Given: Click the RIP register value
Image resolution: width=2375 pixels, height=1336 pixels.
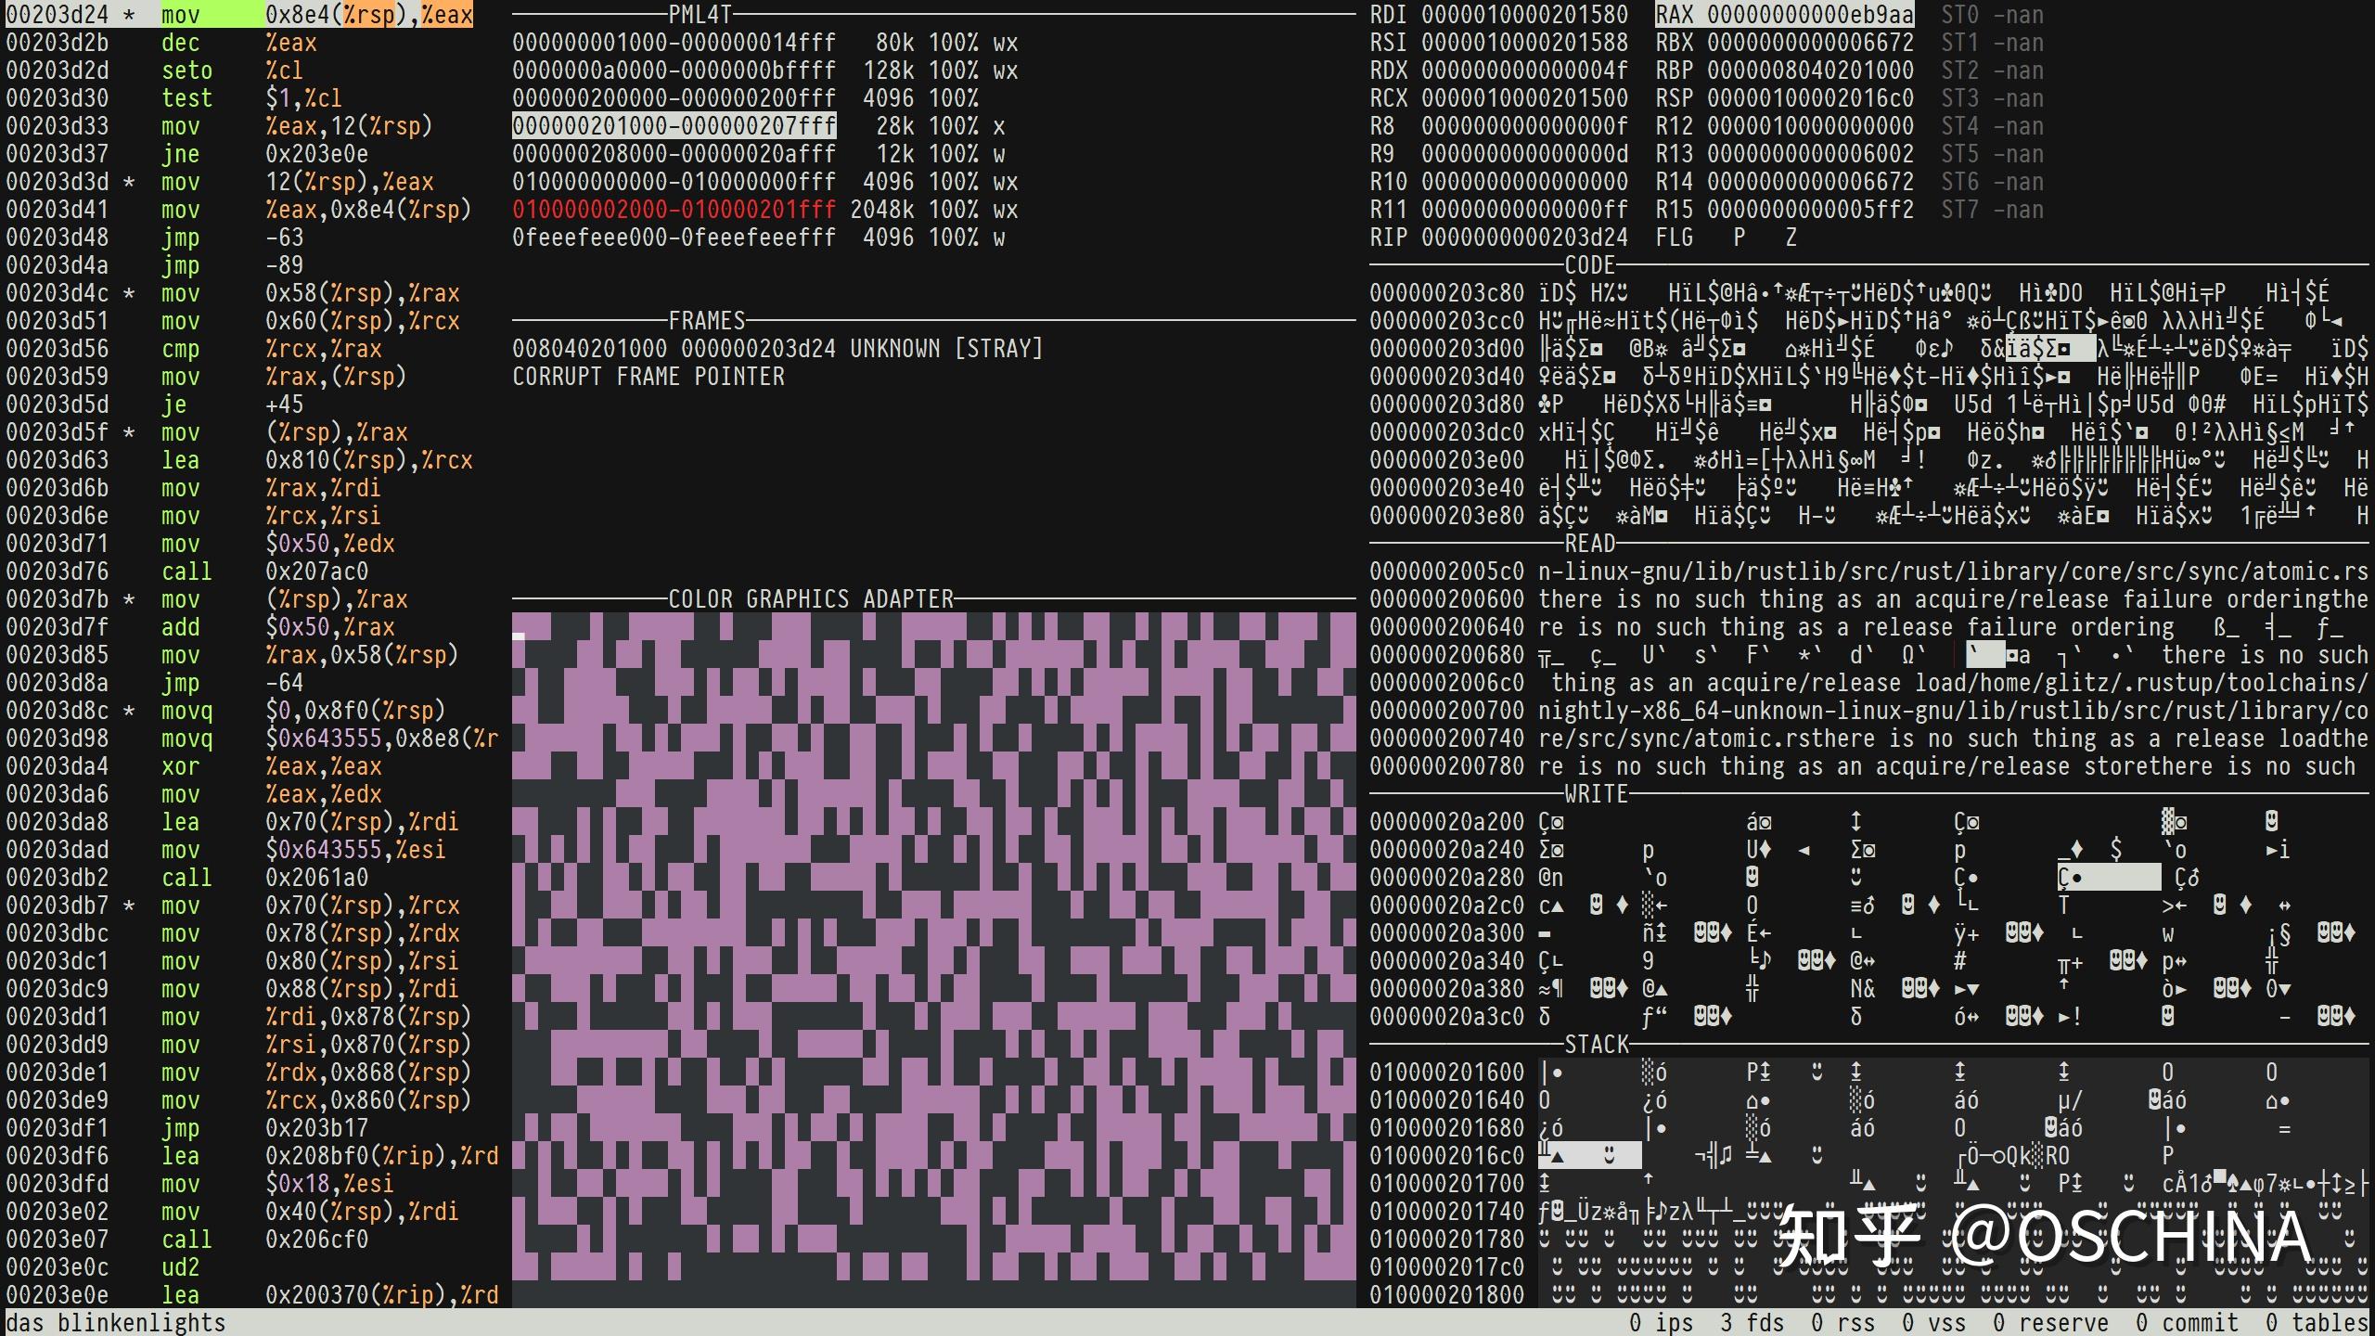Looking at the screenshot, I should [x=1525, y=238].
